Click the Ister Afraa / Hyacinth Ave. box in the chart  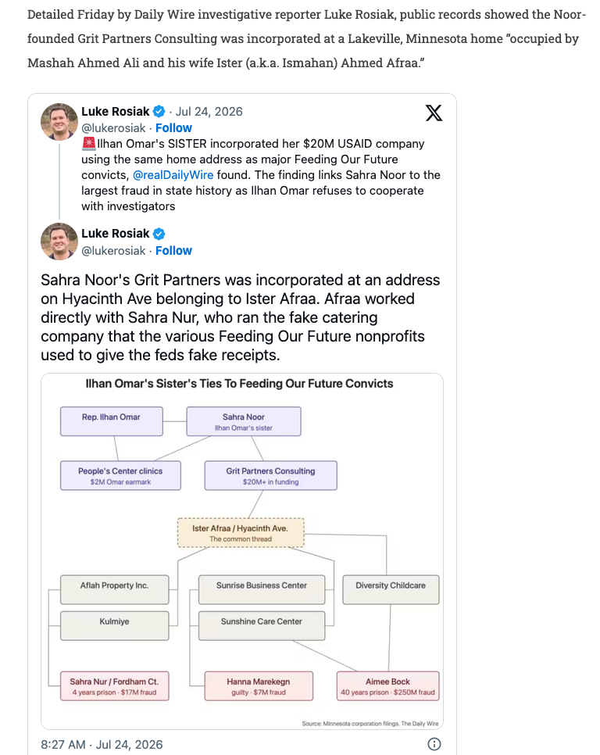point(241,532)
